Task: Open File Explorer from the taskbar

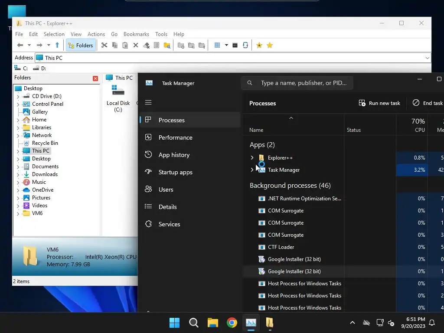Action: coord(212,323)
